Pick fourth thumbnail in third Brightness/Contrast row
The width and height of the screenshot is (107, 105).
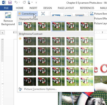tap(72, 61)
